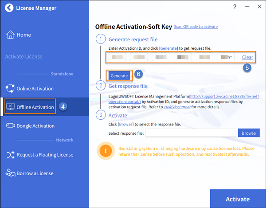Screen dimensions: 266x208
Task: Minimize the License Manager window
Action: point(247,7)
